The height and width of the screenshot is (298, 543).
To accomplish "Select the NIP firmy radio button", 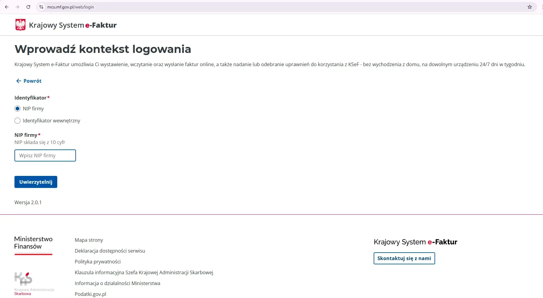I will point(17,109).
